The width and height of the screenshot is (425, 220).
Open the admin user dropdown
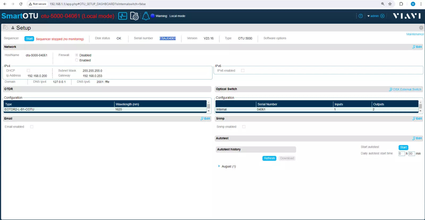pyautogui.click(x=373, y=16)
